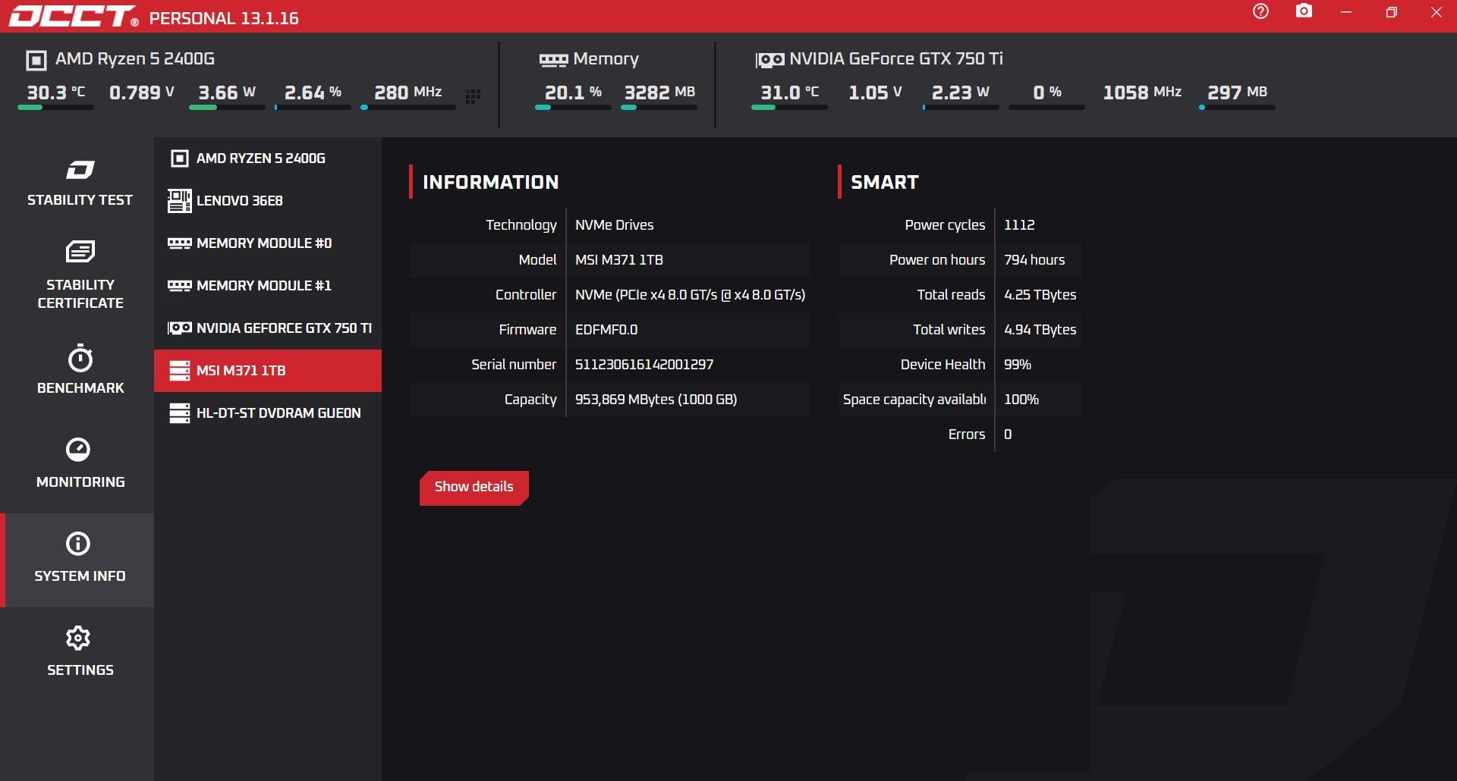Click the HL-DT-ST DVDRAM drive icon

pyautogui.click(x=180, y=413)
